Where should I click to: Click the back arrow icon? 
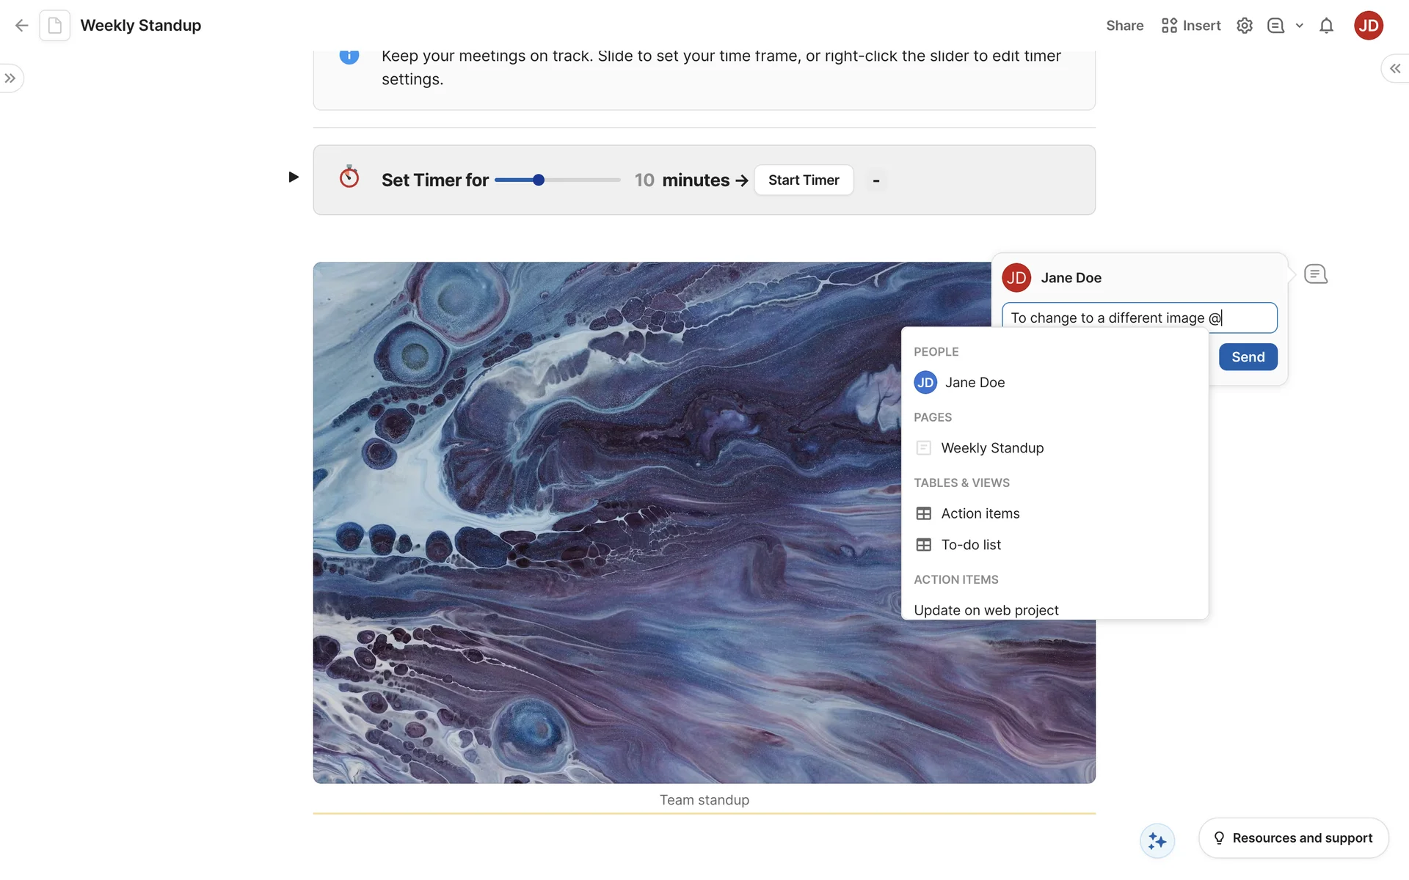pos(21,26)
